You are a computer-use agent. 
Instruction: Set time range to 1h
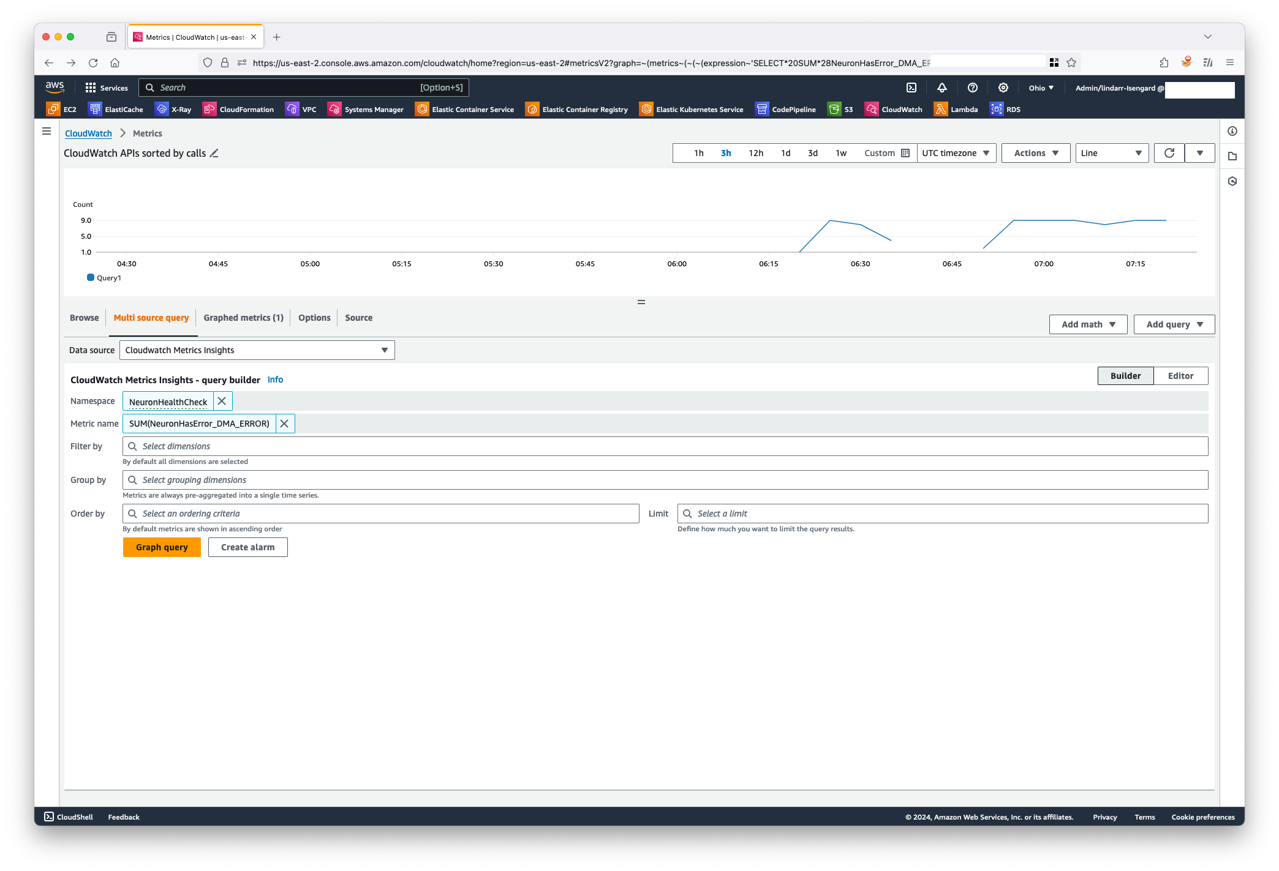698,153
